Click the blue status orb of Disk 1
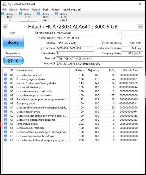The width and height of the screenshot is (146, 175). [57, 14]
